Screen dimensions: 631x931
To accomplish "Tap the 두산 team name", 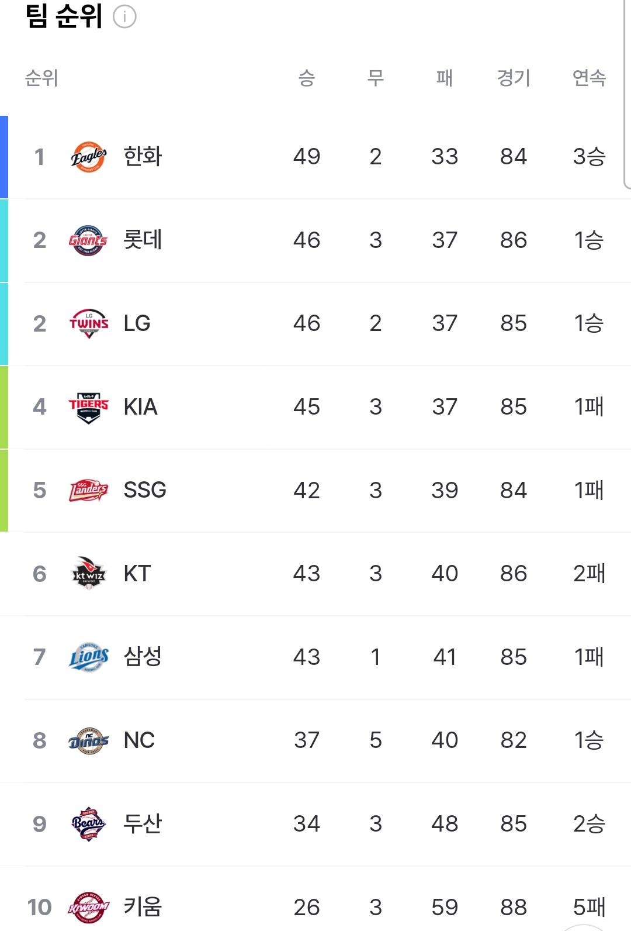I will (x=143, y=824).
